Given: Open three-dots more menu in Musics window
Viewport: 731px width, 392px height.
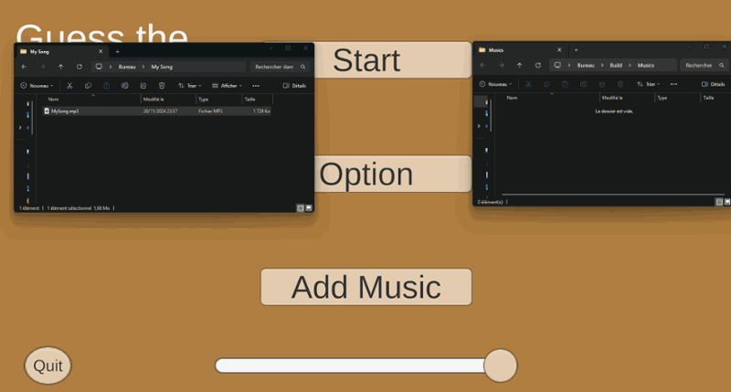Looking at the screenshot, I should click(x=673, y=84).
